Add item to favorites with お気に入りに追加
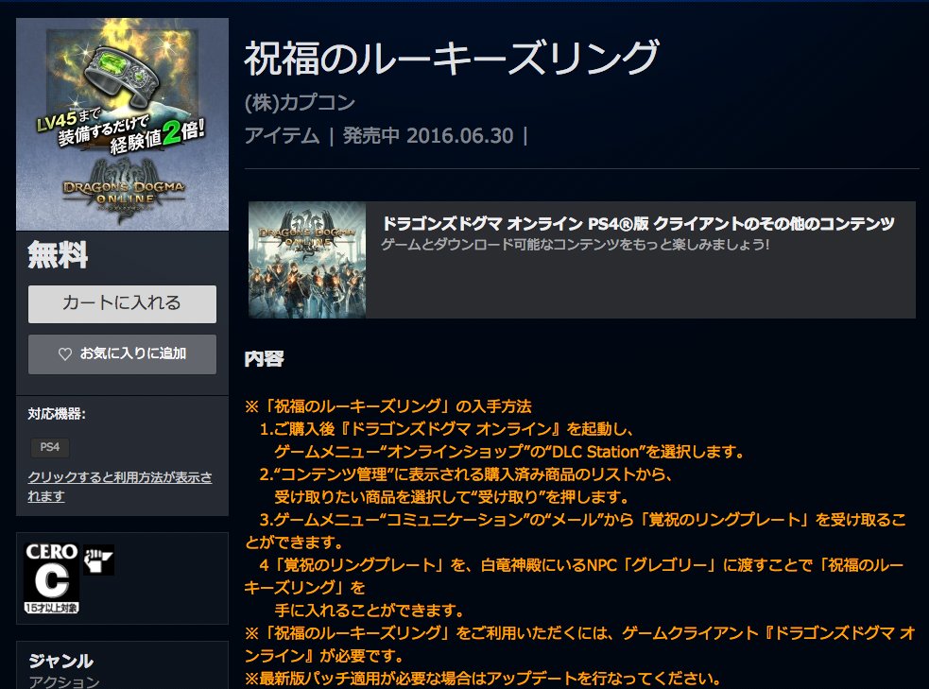Screen dimensions: 929x689 (122, 353)
